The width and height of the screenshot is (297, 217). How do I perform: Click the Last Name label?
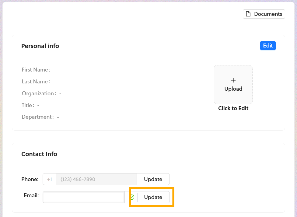[x=35, y=82]
